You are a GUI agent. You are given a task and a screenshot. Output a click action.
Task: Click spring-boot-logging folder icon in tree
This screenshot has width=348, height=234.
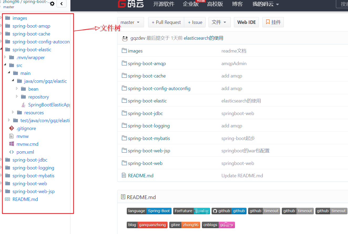tap(8, 168)
